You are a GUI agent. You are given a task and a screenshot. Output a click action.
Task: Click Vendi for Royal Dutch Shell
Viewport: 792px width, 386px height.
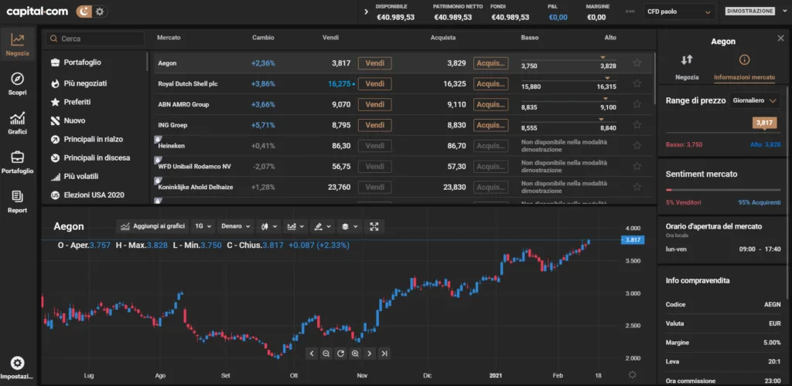click(x=375, y=83)
